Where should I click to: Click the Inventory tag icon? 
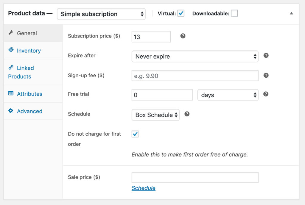(11, 50)
